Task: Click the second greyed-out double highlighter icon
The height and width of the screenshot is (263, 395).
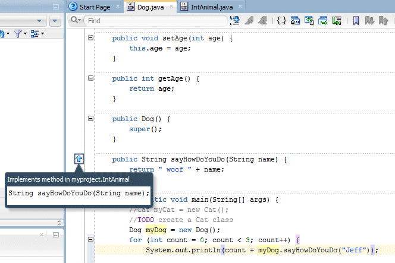Action: pyautogui.click(x=262, y=21)
